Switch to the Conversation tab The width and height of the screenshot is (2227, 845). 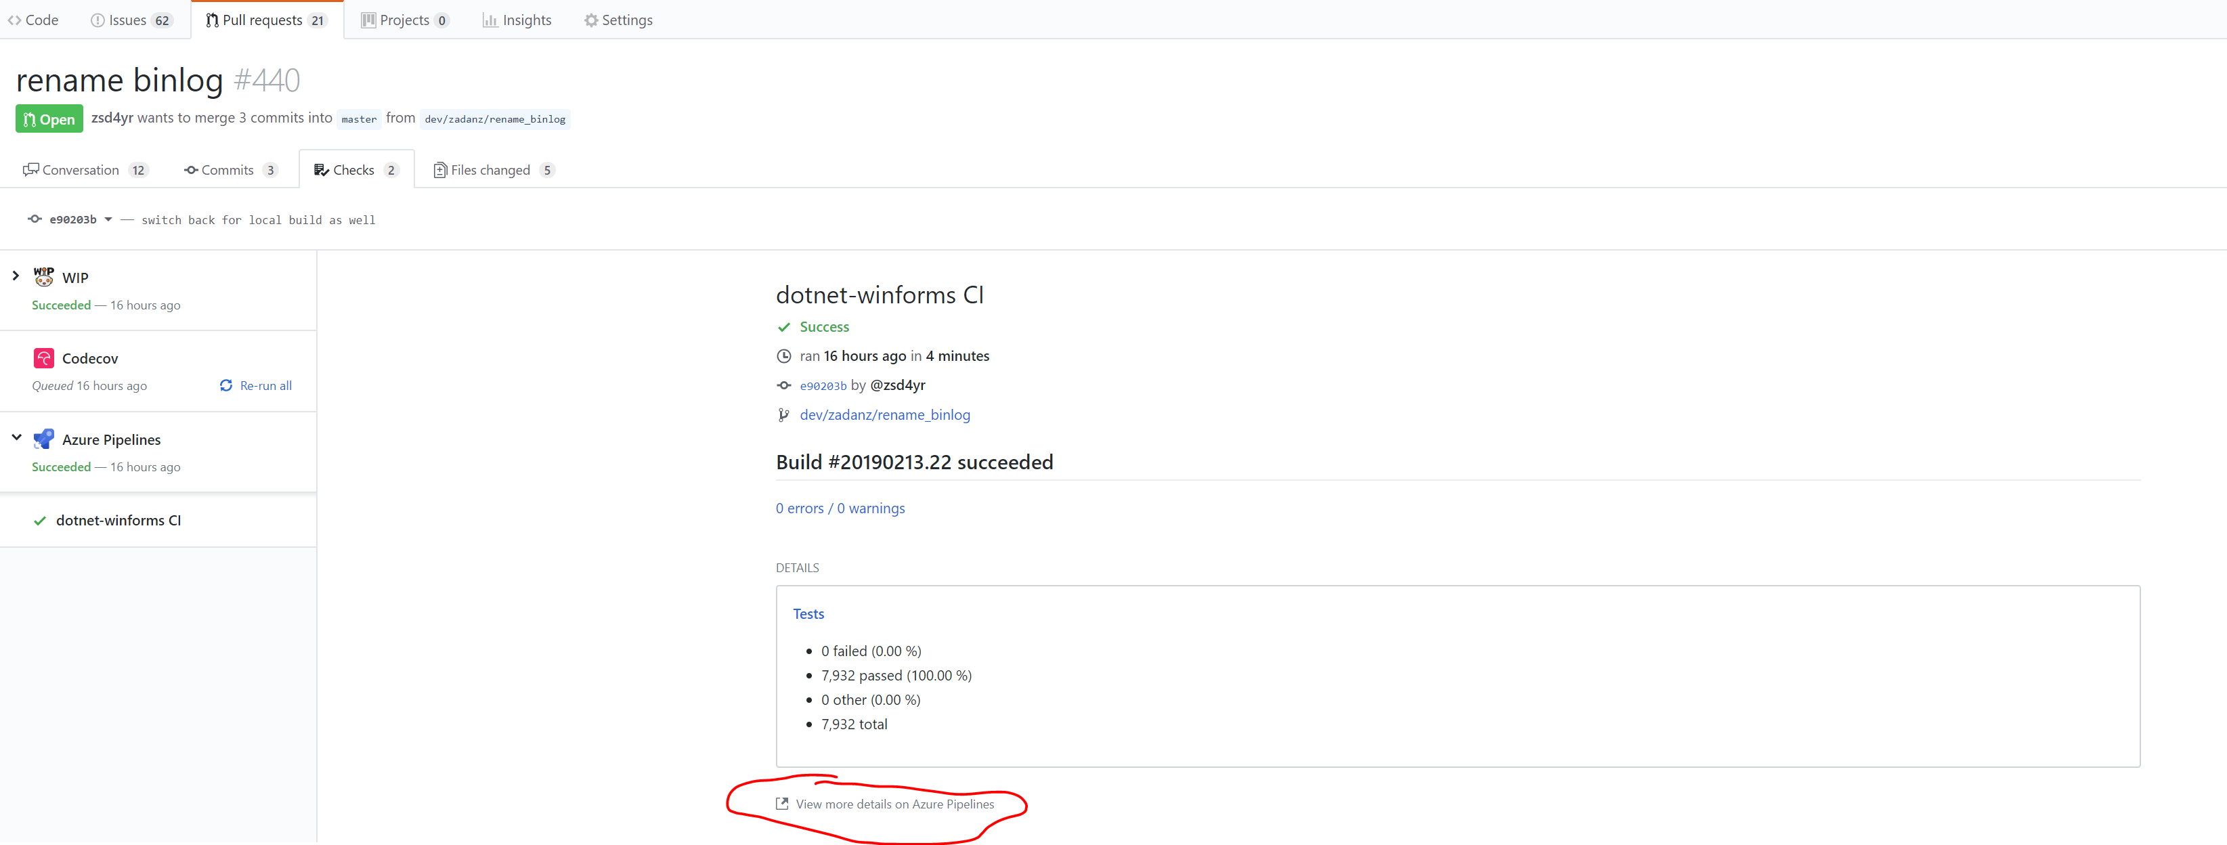pyautogui.click(x=81, y=171)
